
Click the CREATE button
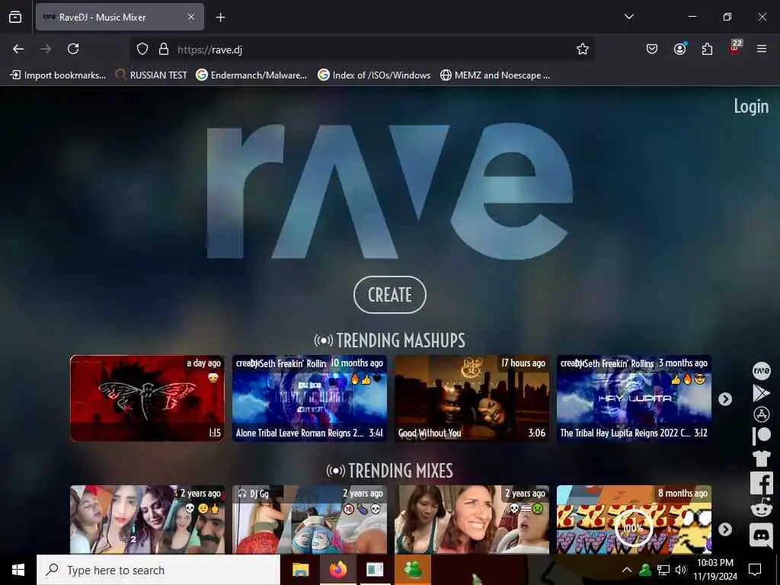389,295
